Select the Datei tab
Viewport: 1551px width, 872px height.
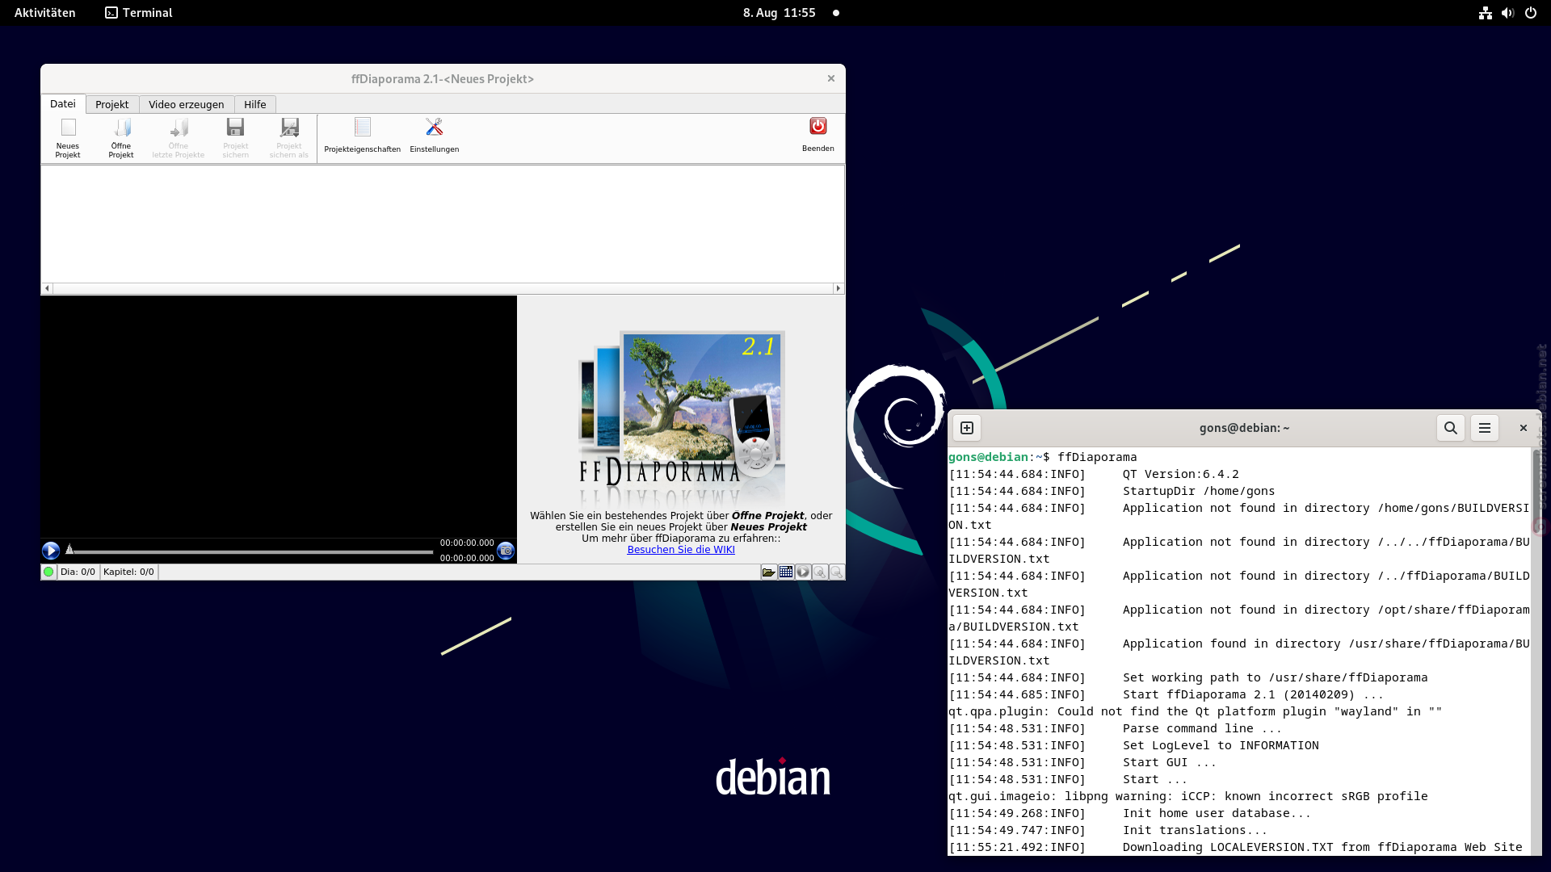pos(63,104)
